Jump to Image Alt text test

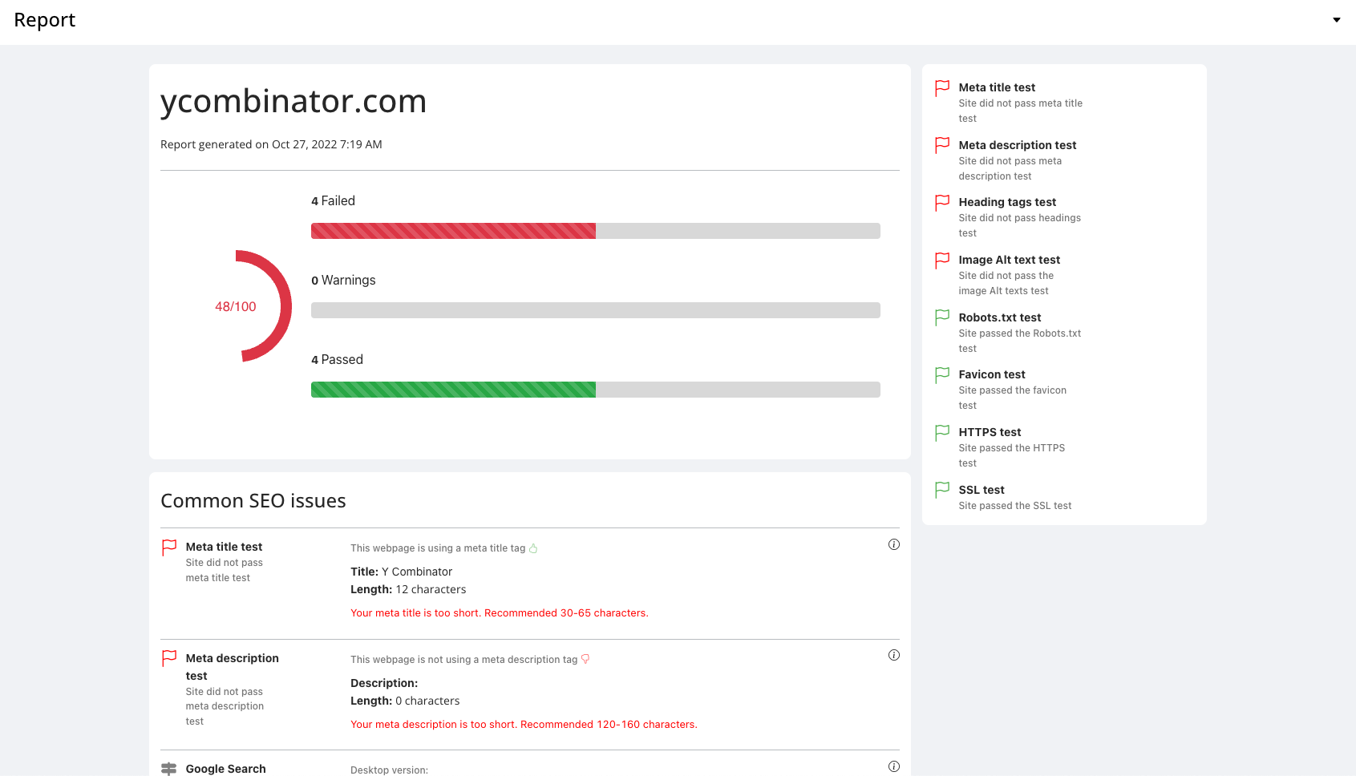click(x=1010, y=260)
